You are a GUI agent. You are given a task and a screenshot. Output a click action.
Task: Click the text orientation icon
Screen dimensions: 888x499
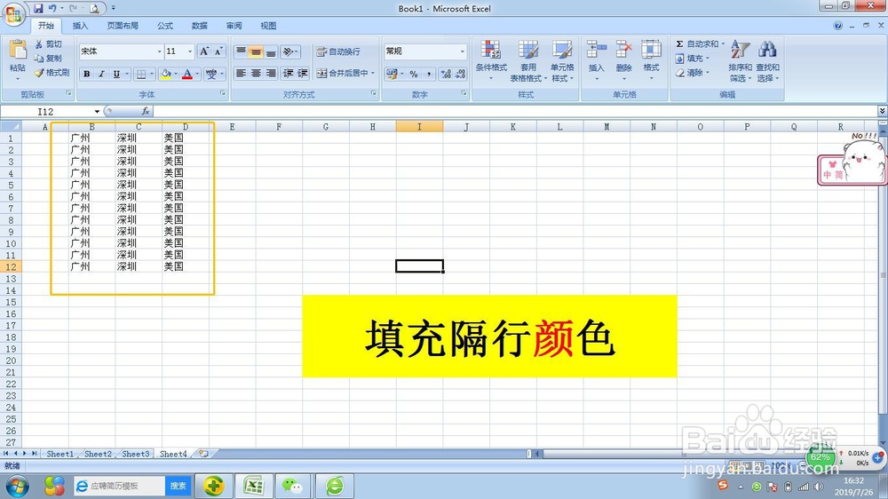[289, 51]
